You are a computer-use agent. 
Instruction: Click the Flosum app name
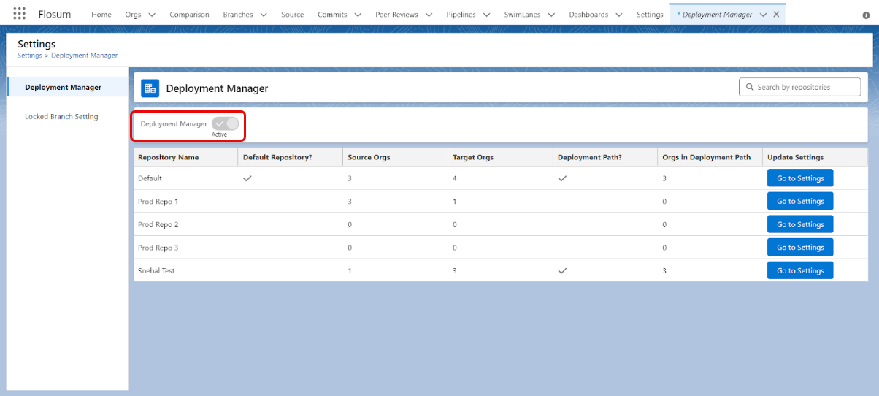55,14
